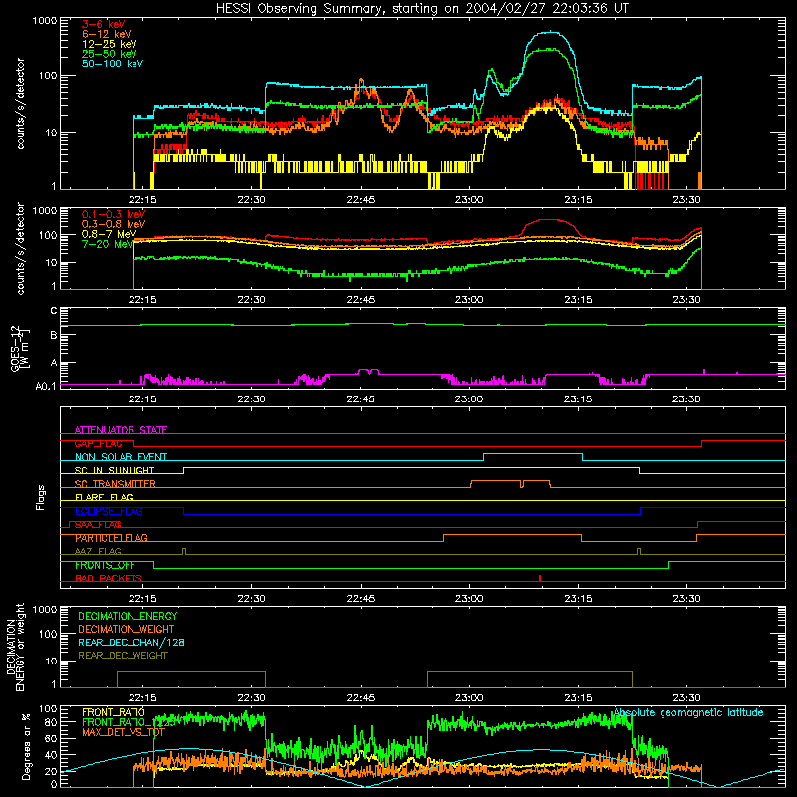This screenshot has width=797, height=797.
Task: Select the MAX_DET_VS_TOT legend label
Action: click(124, 732)
